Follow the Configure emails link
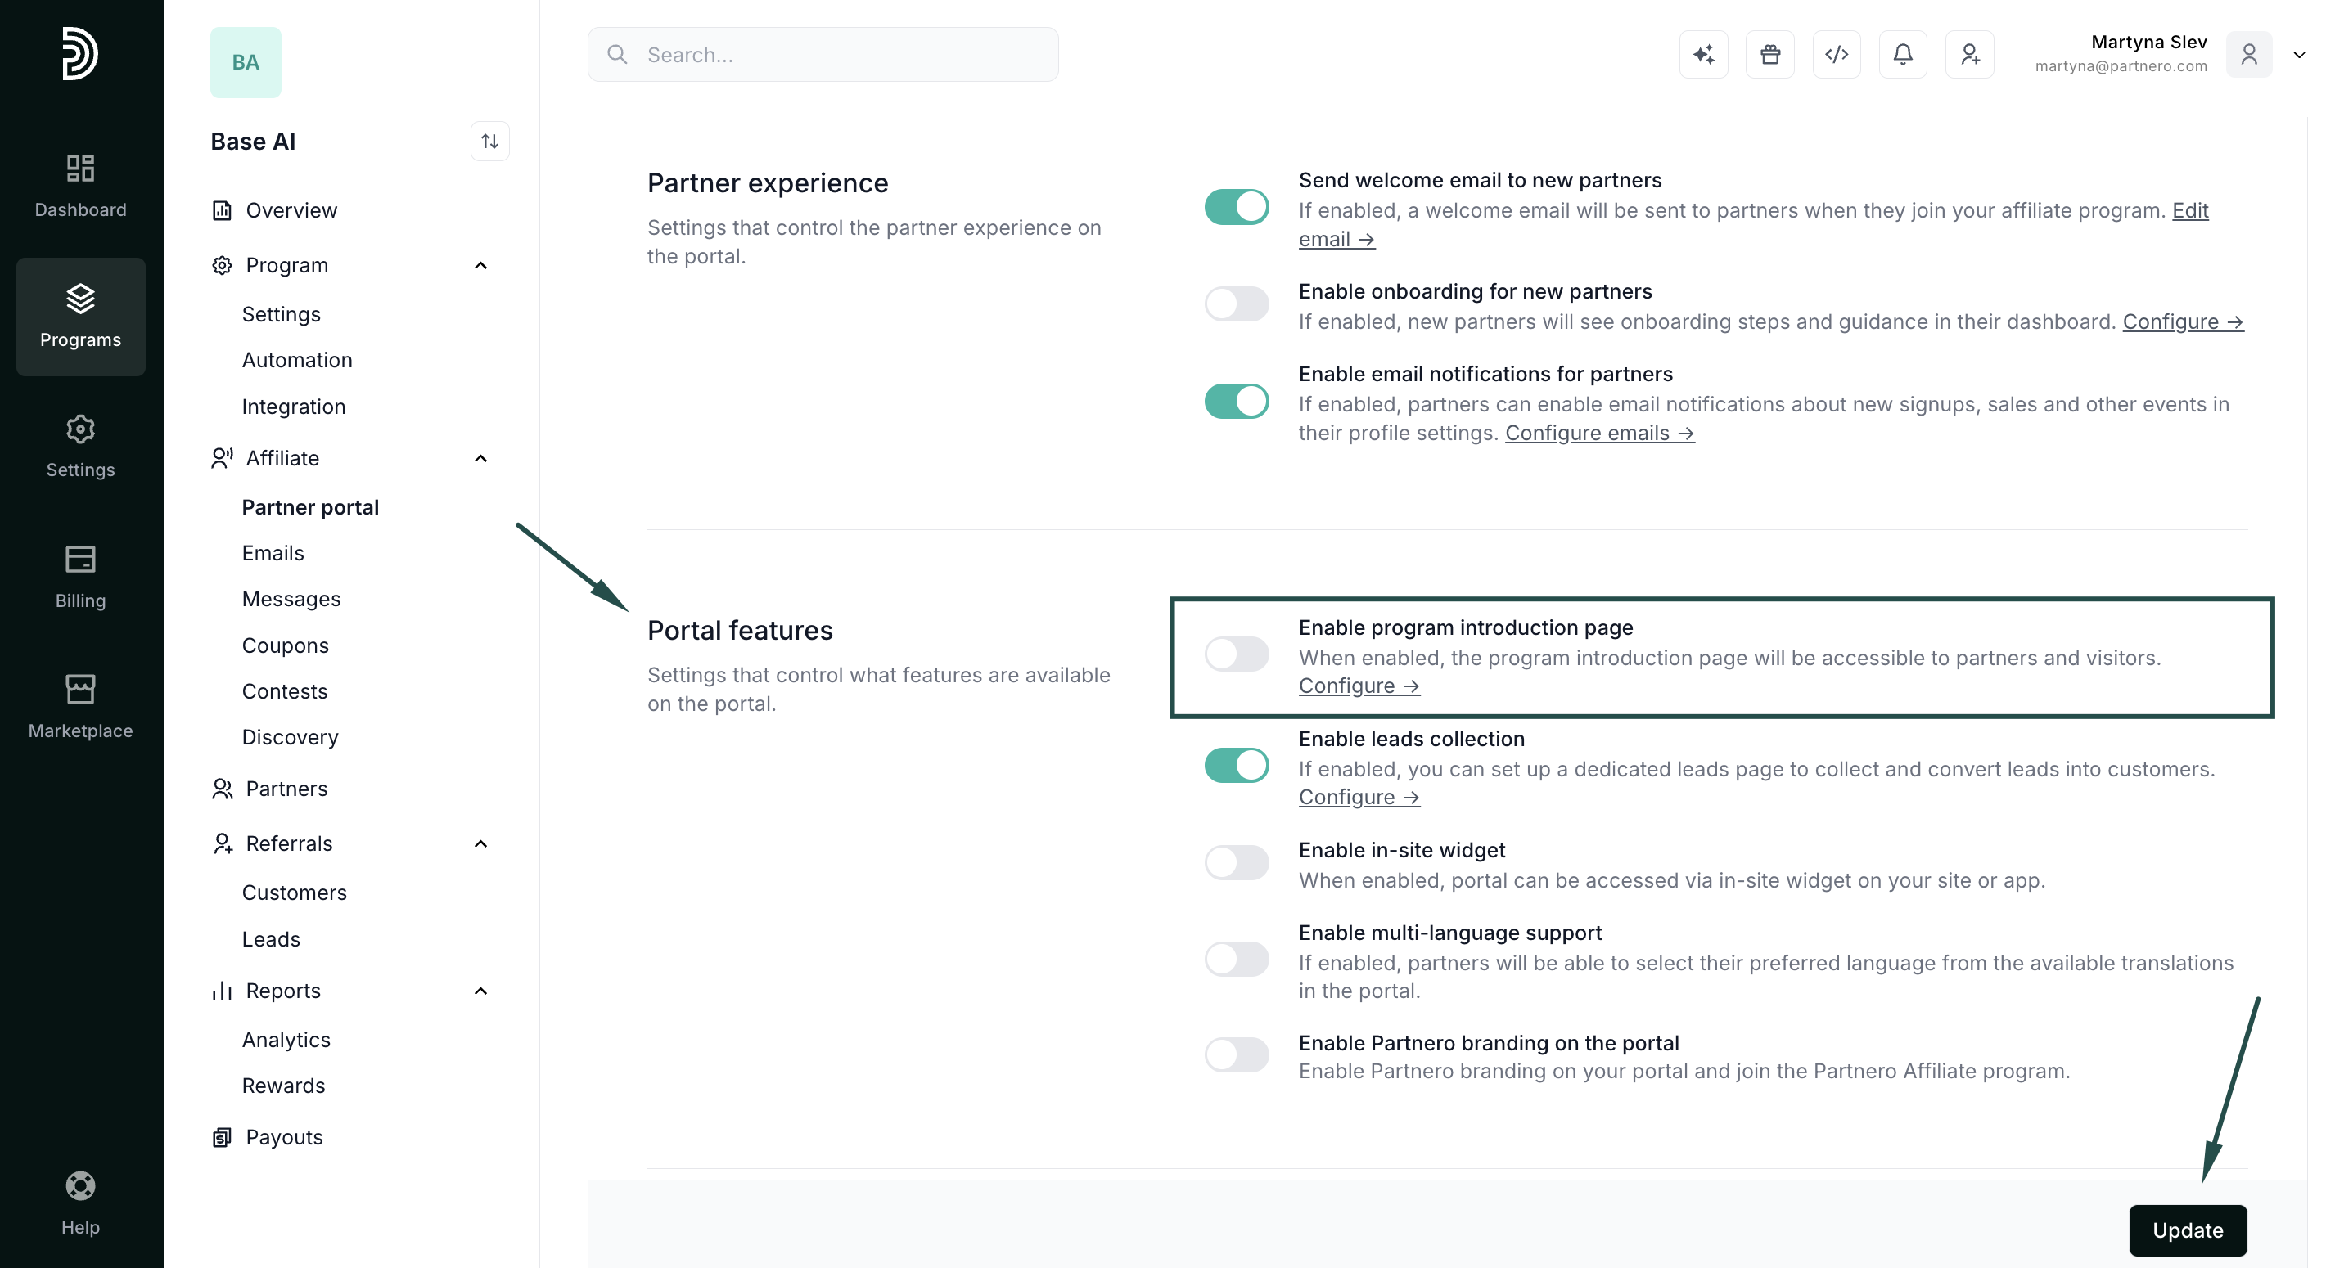 1598,433
